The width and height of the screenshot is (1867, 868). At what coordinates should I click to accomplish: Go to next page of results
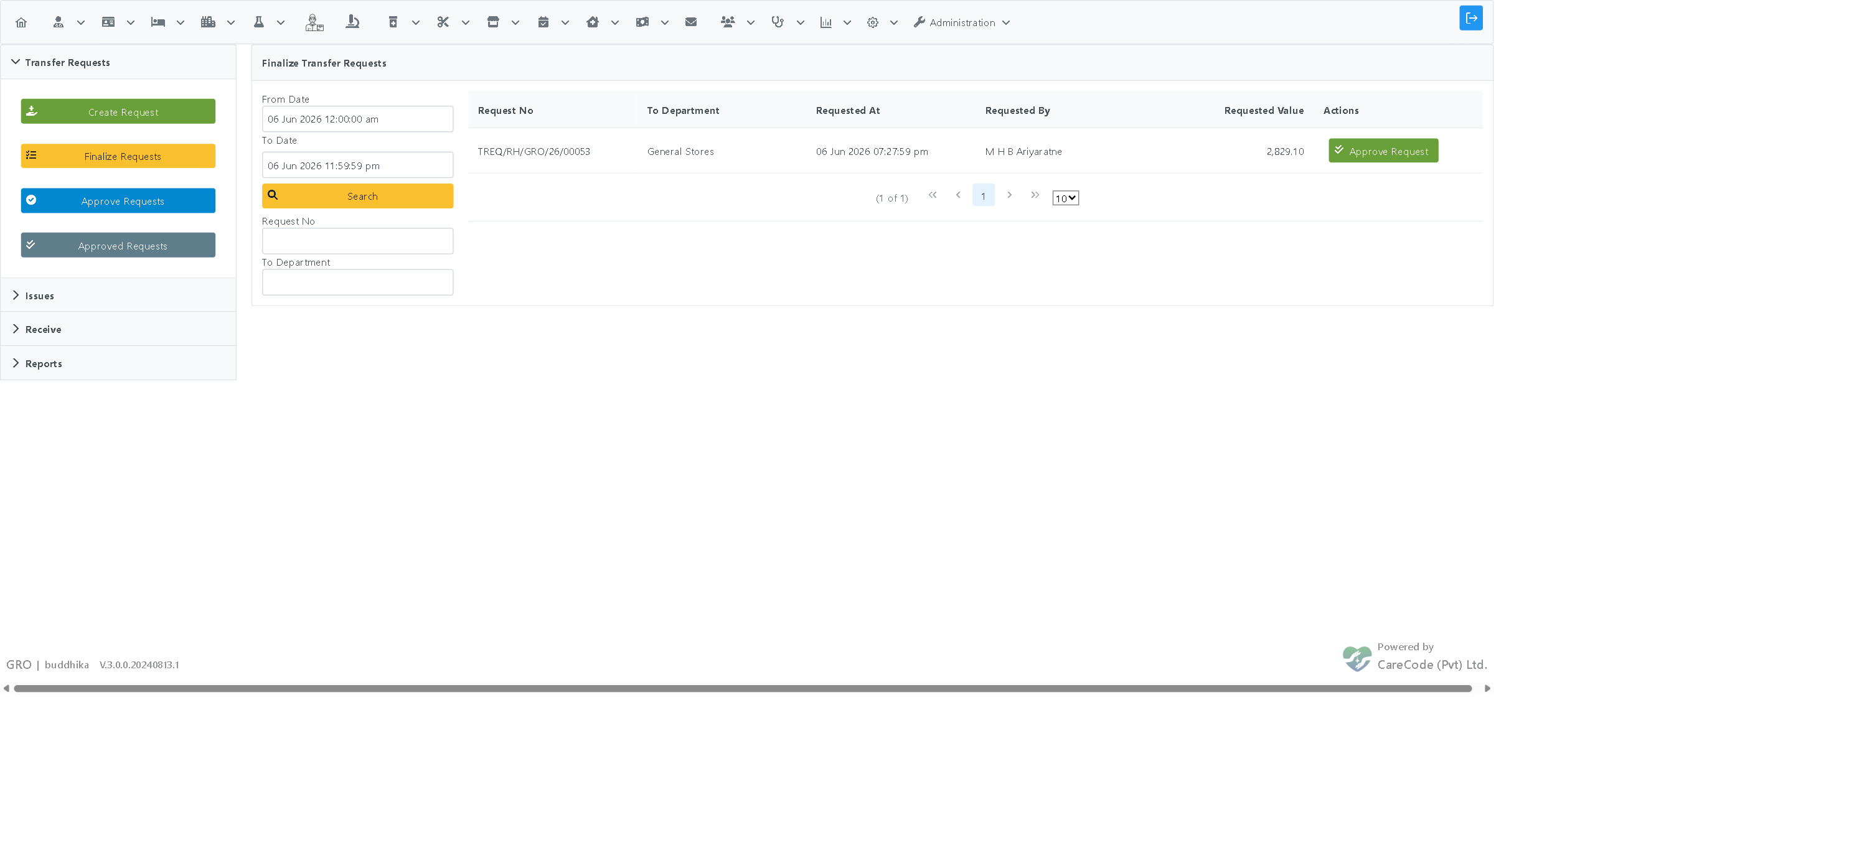tap(1010, 195)
